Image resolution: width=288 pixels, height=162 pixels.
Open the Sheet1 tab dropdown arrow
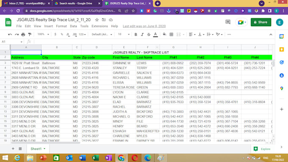pyautogui.click(x=44, y=149)
